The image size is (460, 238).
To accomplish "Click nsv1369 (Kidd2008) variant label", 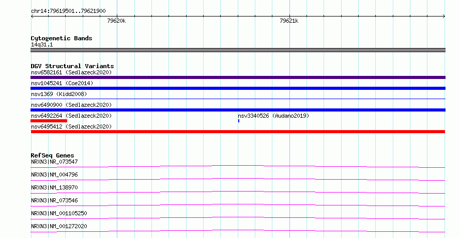I will 59,94.
